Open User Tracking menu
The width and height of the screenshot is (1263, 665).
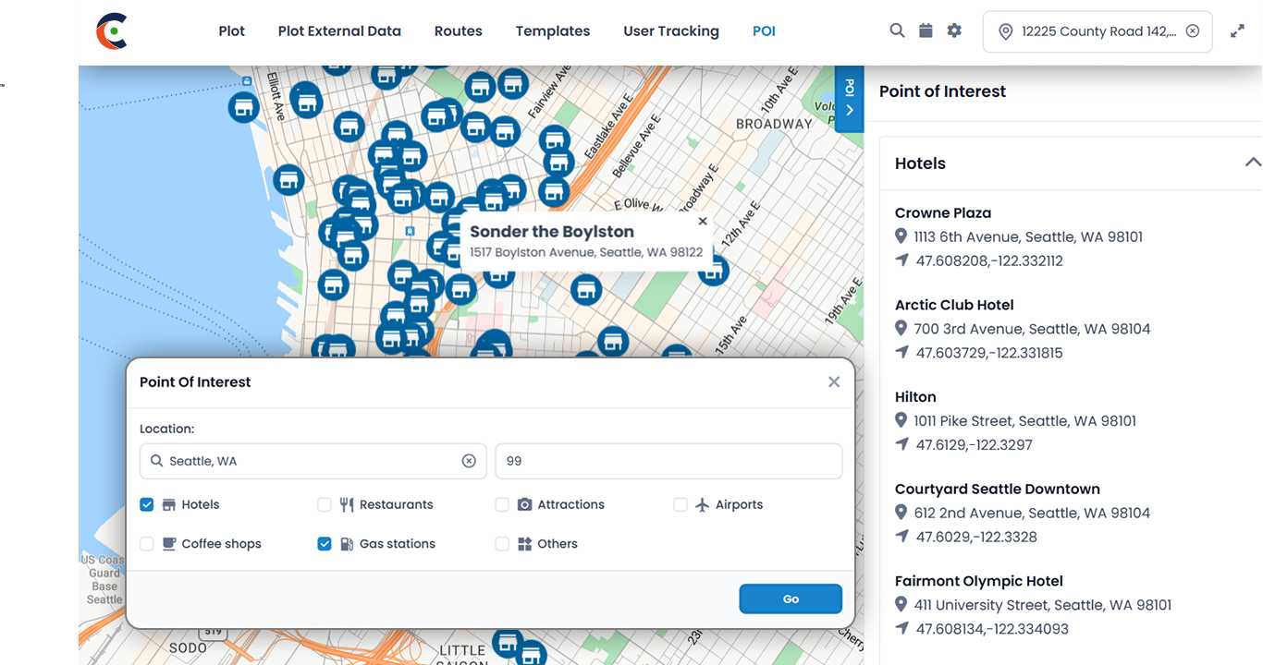671,31
